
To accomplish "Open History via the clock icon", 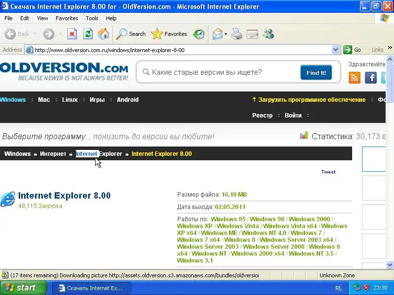I will tap(199, 34).
